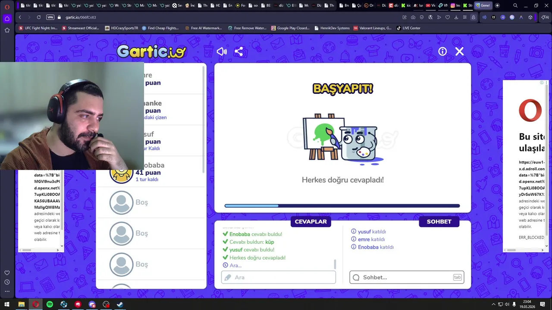Viewport: 552px width, 310px height.
Task: Open the Opera AI button
Action: pos(545,17)
